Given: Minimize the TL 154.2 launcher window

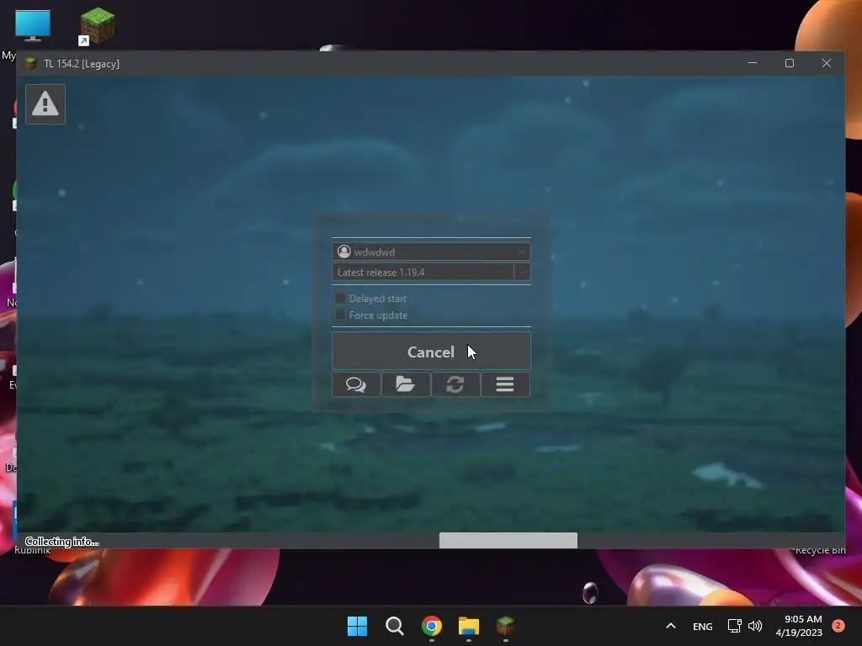Looking at the screenshot, I should 753,63.
